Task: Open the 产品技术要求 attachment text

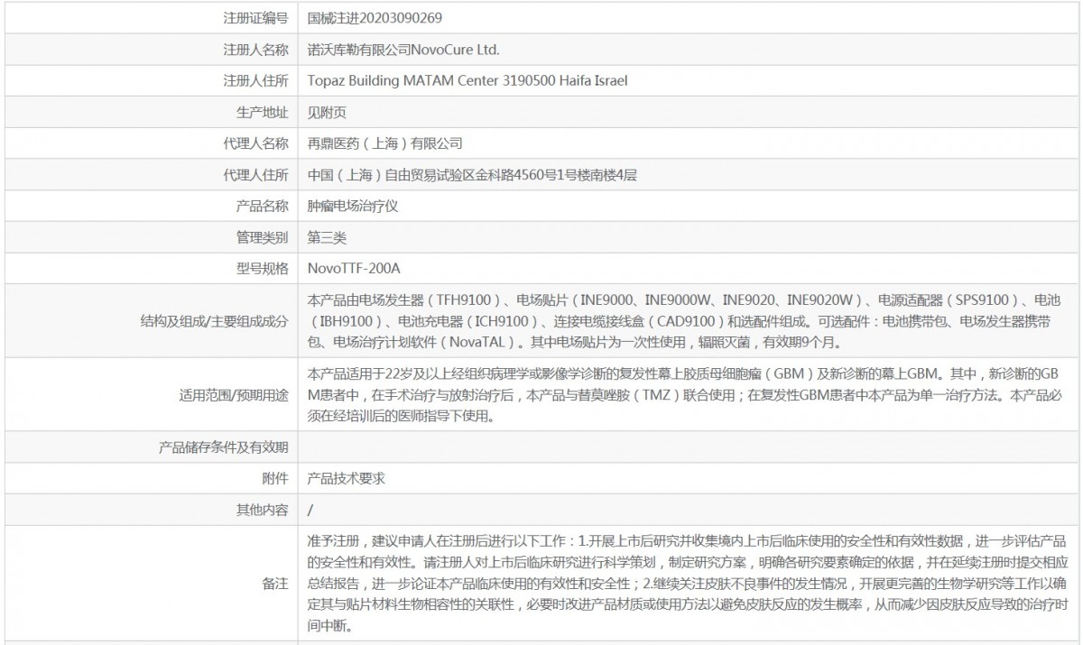Action: [347, 478]
